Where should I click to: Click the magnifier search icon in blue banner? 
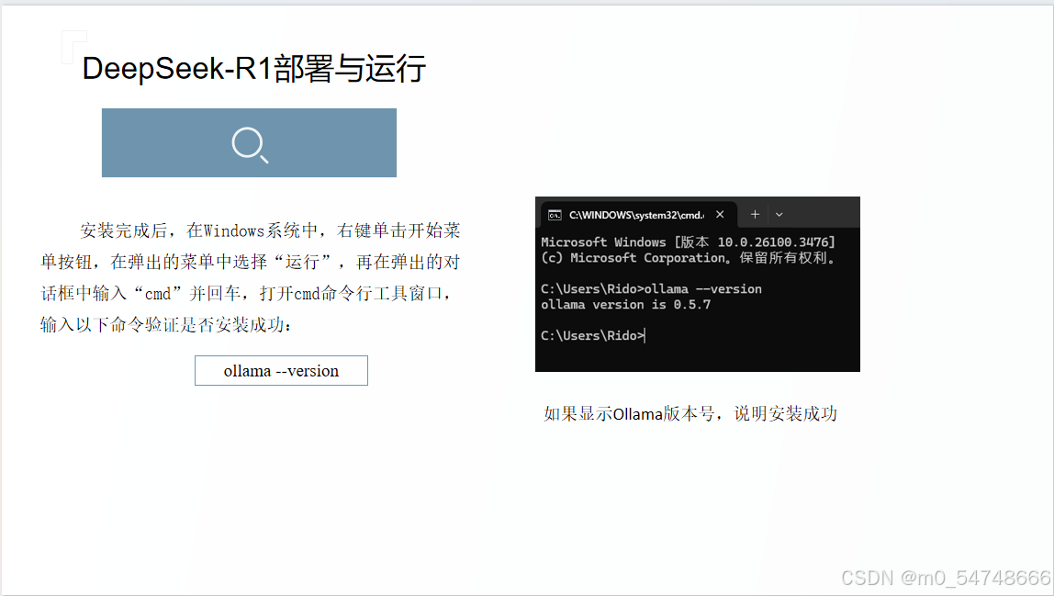click(250, 144)
